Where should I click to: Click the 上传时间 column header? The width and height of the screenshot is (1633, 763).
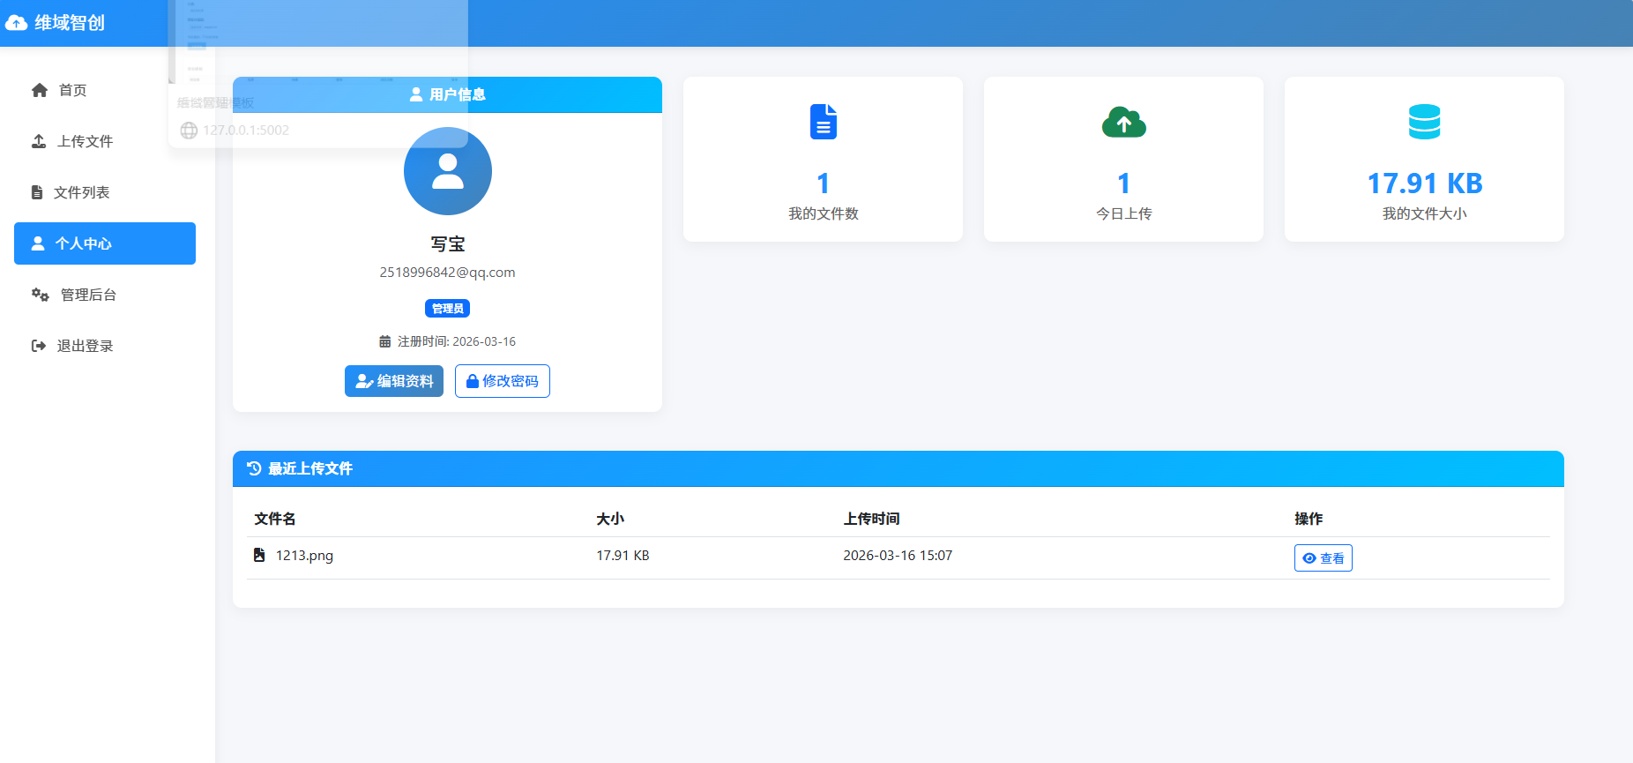click(x=871, y=519)
